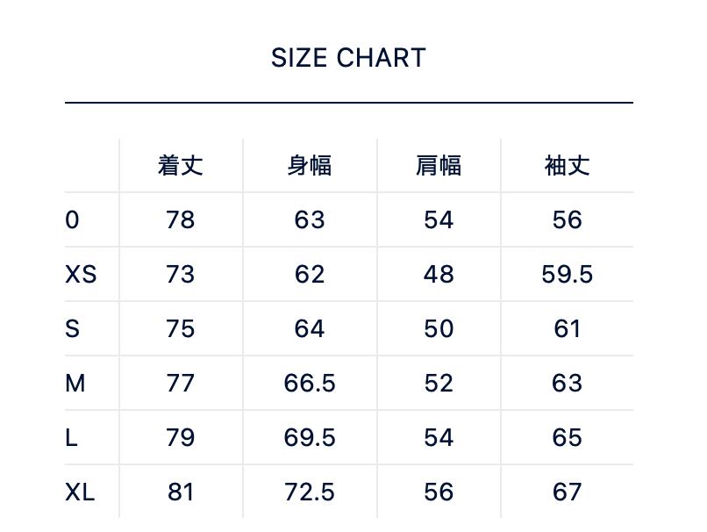Click the 袖丈 column header
The width and height of the screenshot is (707, 532).
point(567,166)
